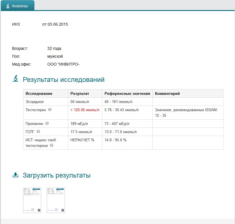Click the ISSAM recommended values comment
Viewport: 235px width, 224px height.
coord(186,113)
